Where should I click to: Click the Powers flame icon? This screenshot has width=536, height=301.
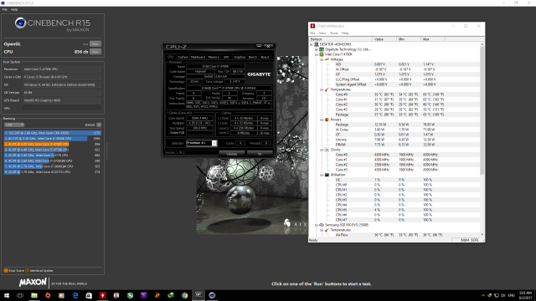(x=327, y=120)
